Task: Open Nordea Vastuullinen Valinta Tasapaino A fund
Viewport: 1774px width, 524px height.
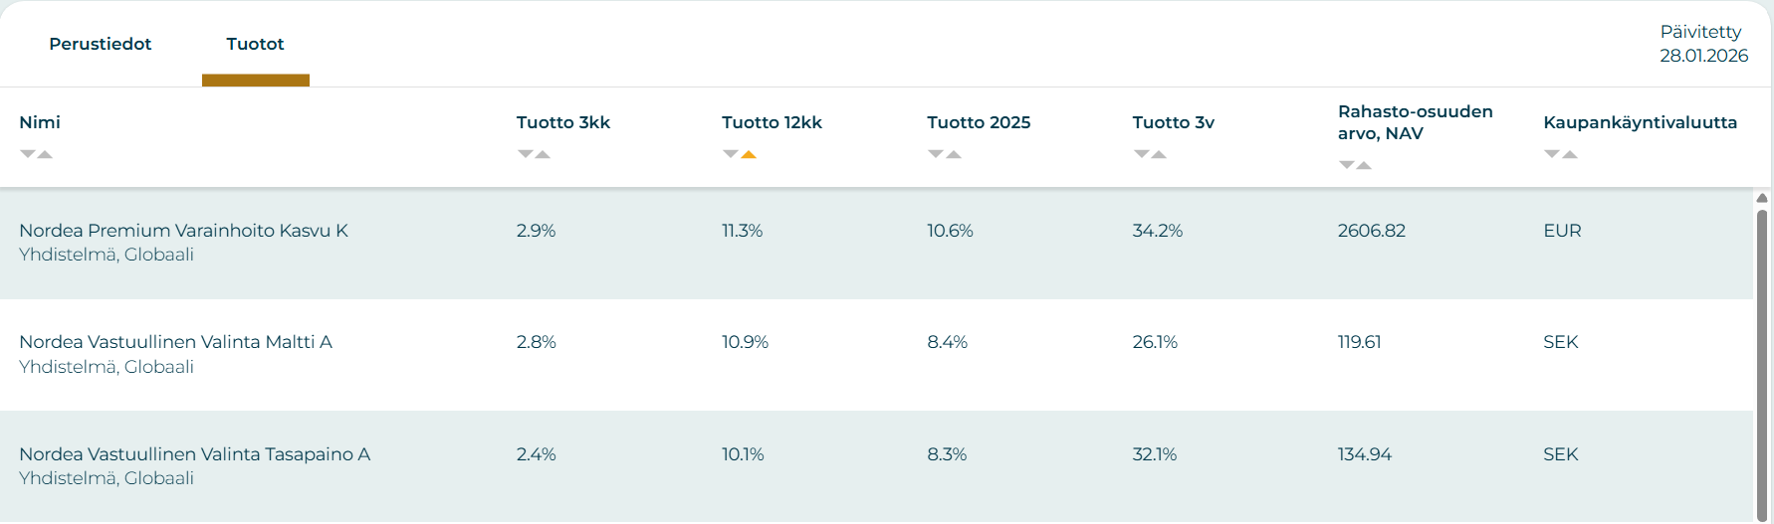Action: (194, 454)
